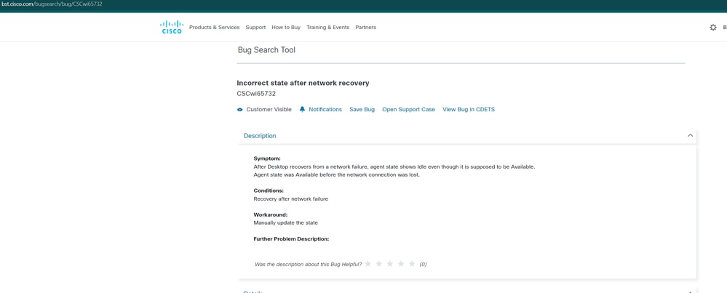This screenshot has height=293, width=727.
Task: Click the Save Bug link
Action: (x=362, y=109)
